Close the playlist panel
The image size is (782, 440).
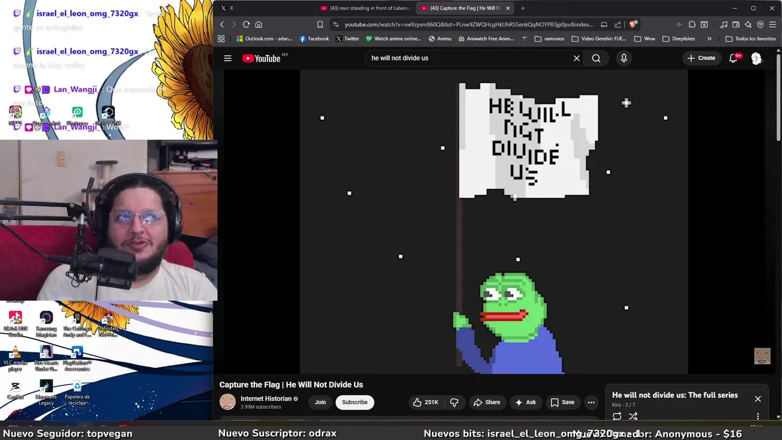point(758,399)
